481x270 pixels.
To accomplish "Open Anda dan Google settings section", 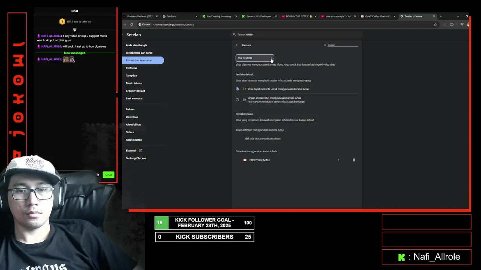I will point(136,45).
